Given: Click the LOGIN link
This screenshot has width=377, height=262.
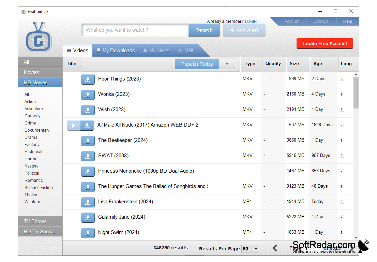Looking at the screenshot, I should click(x=251, y=21).
